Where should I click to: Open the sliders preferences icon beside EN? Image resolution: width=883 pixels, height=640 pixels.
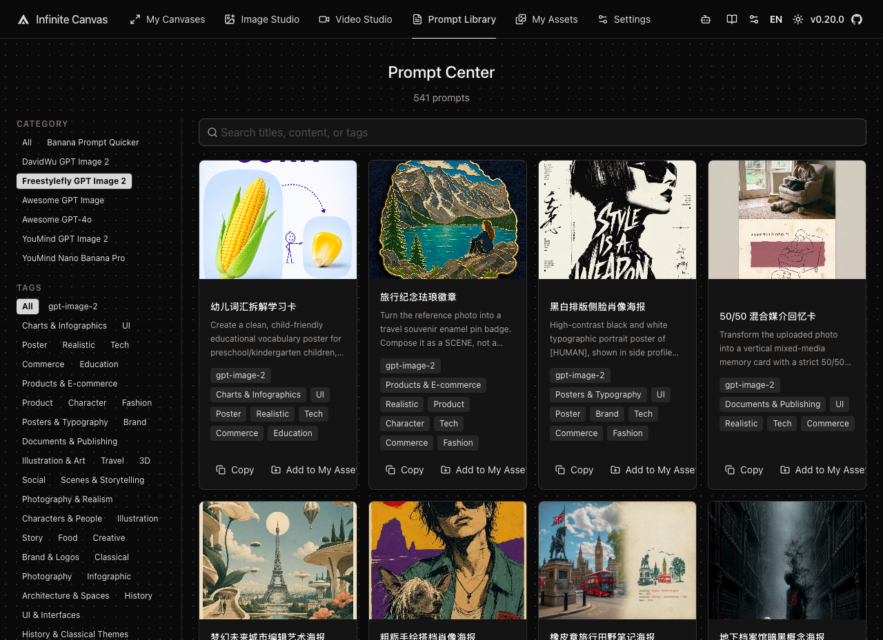(x=754, y=19)
